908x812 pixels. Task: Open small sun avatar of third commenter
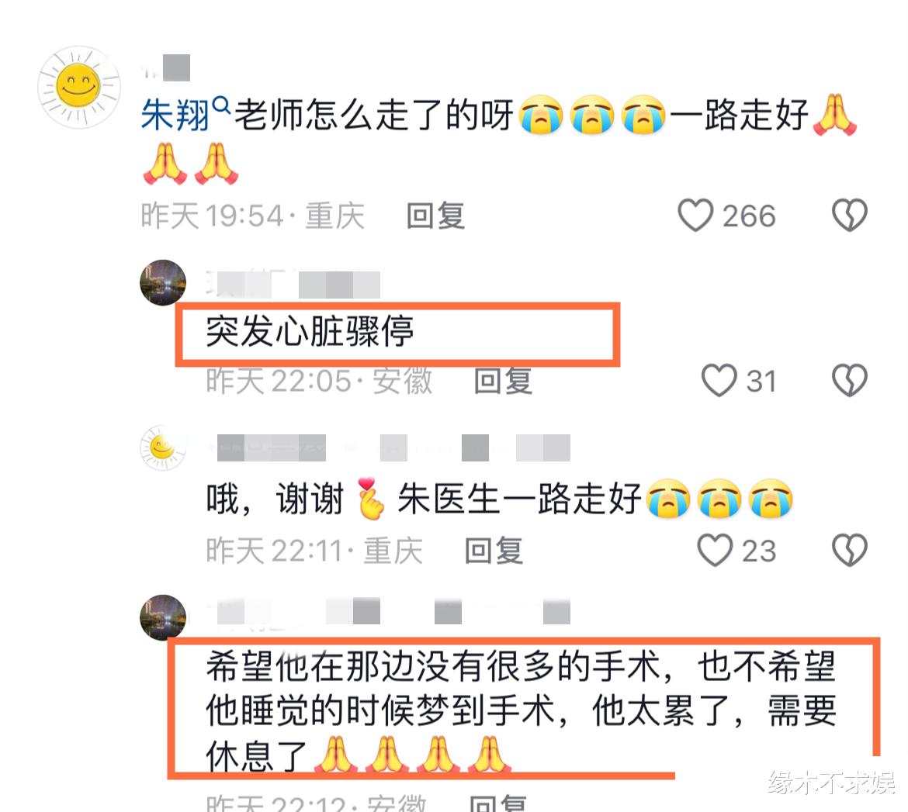click(x=163, y=447)
